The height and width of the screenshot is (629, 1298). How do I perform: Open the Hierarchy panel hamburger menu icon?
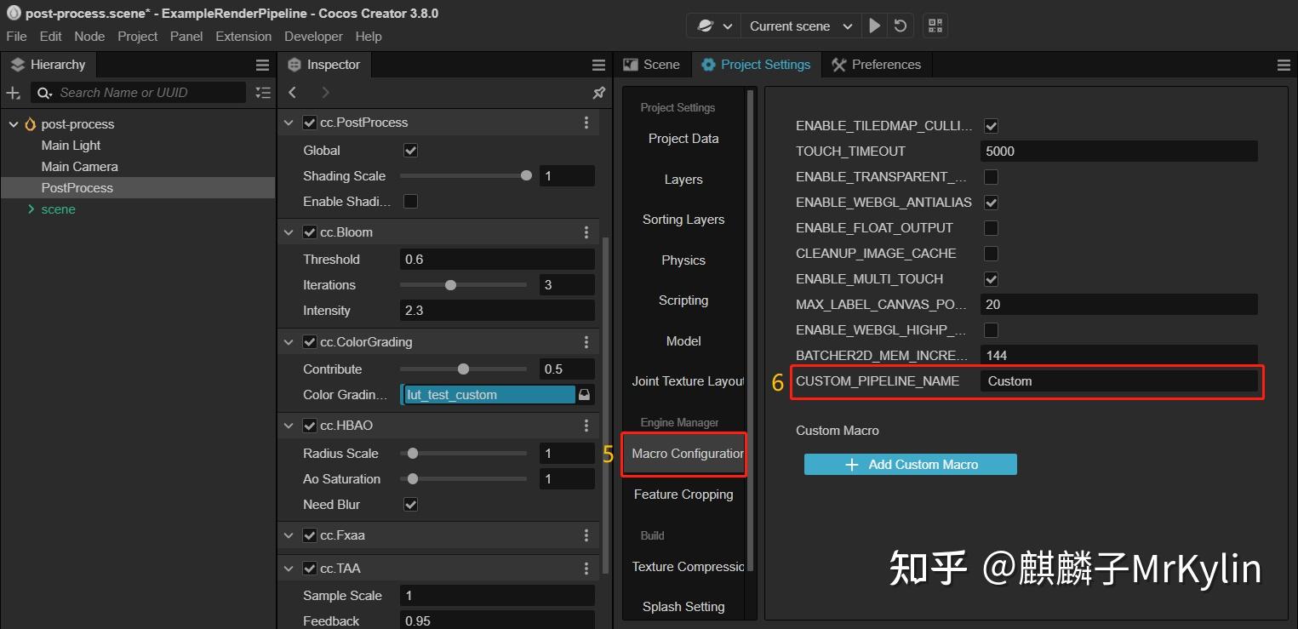pos(262,64)
